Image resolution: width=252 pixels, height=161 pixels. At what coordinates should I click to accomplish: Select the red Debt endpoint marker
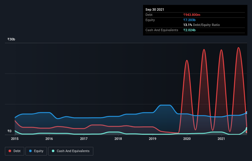coord(247,132)
